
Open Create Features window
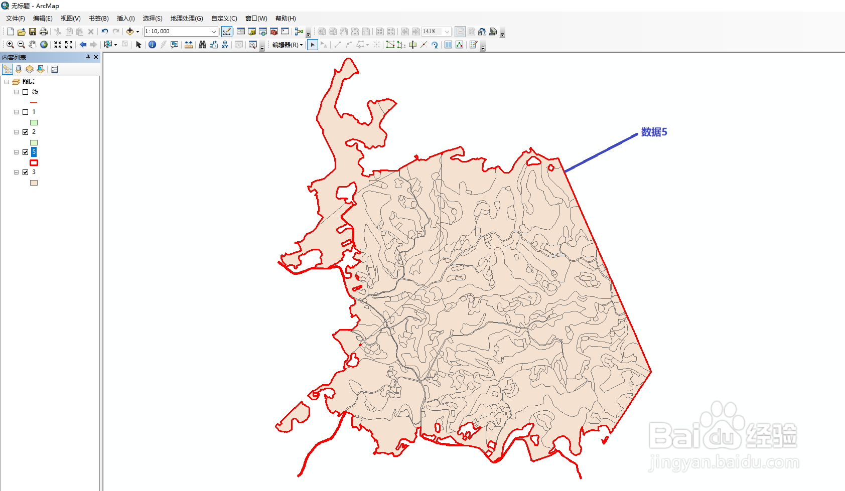(473, 45)
